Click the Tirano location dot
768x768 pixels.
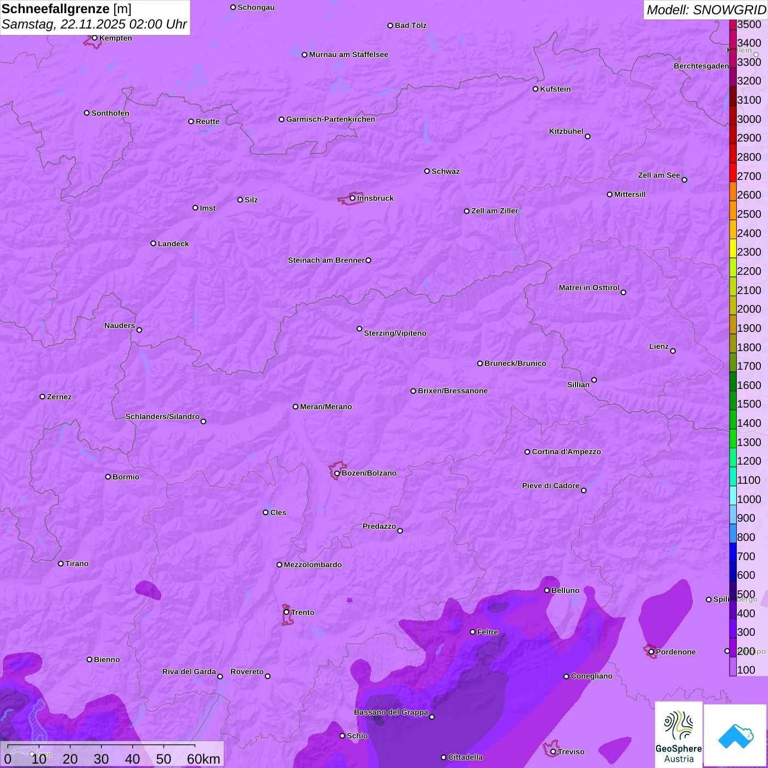tap(61, 563)
